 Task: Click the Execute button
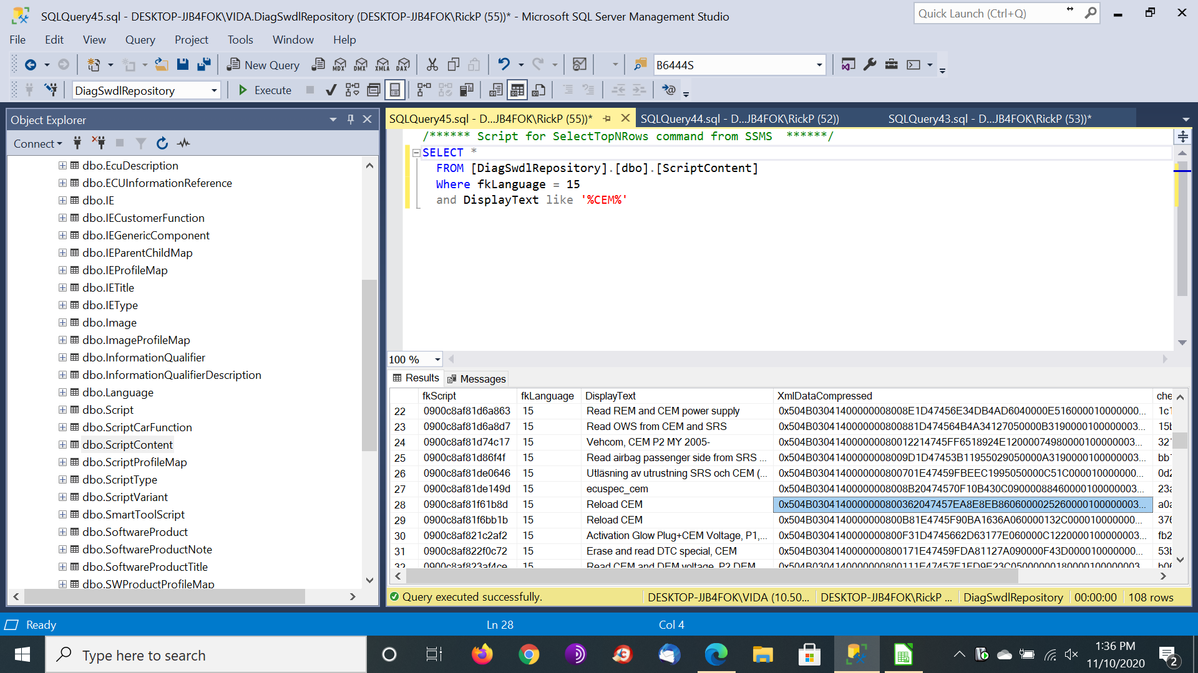coord(265,90)
